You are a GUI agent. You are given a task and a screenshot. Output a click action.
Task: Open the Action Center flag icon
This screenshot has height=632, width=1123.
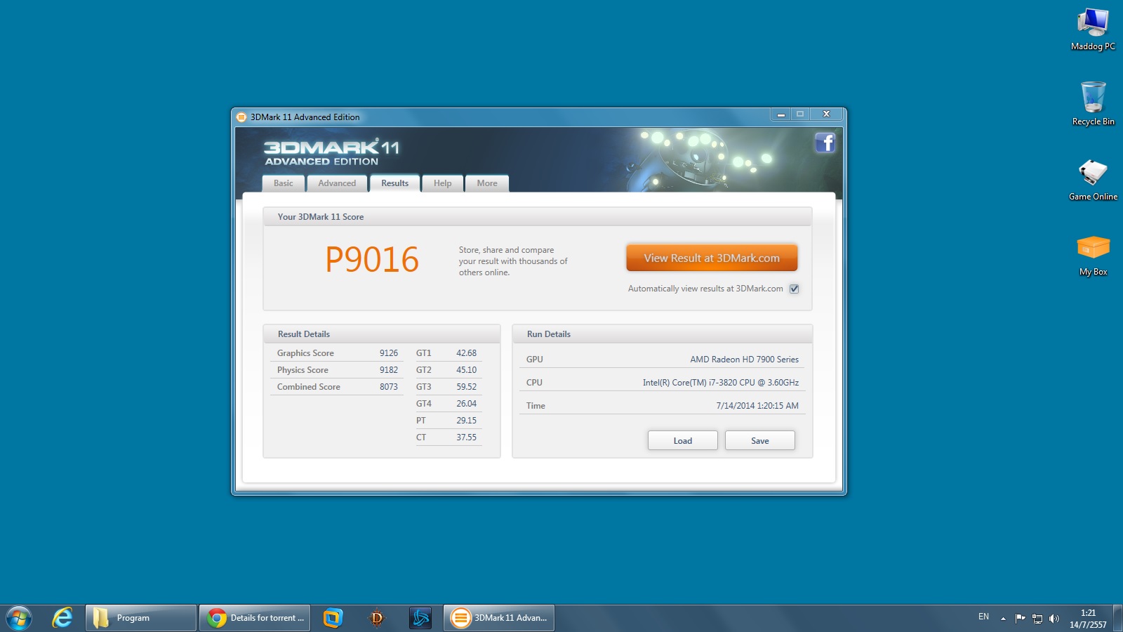click(1021, 618)
